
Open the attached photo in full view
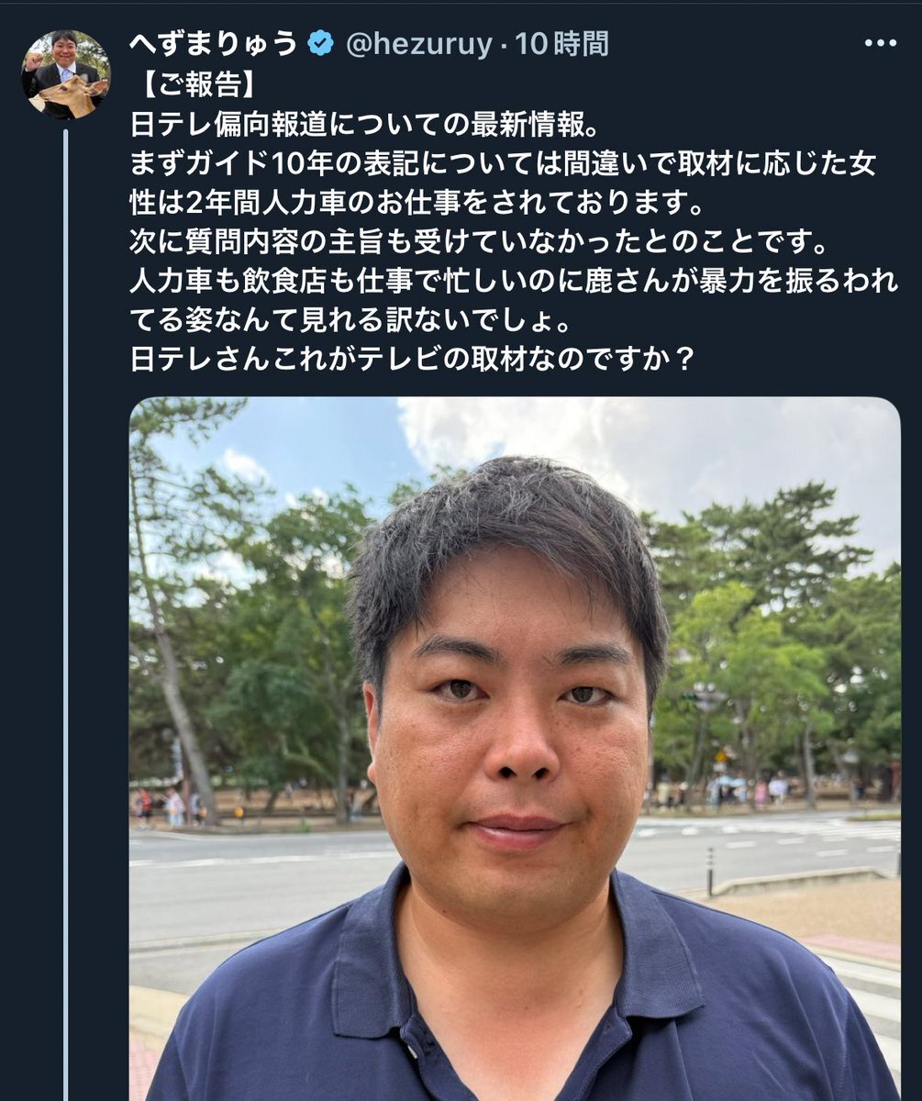tap(515, 749)
